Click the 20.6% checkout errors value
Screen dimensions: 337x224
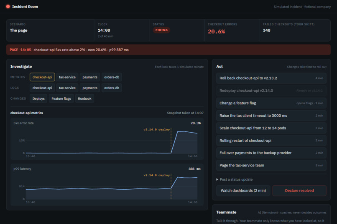[216, 32]
